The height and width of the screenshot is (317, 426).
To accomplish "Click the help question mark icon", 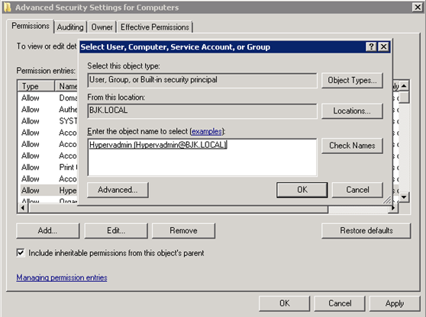I will [x=371, y=47].
